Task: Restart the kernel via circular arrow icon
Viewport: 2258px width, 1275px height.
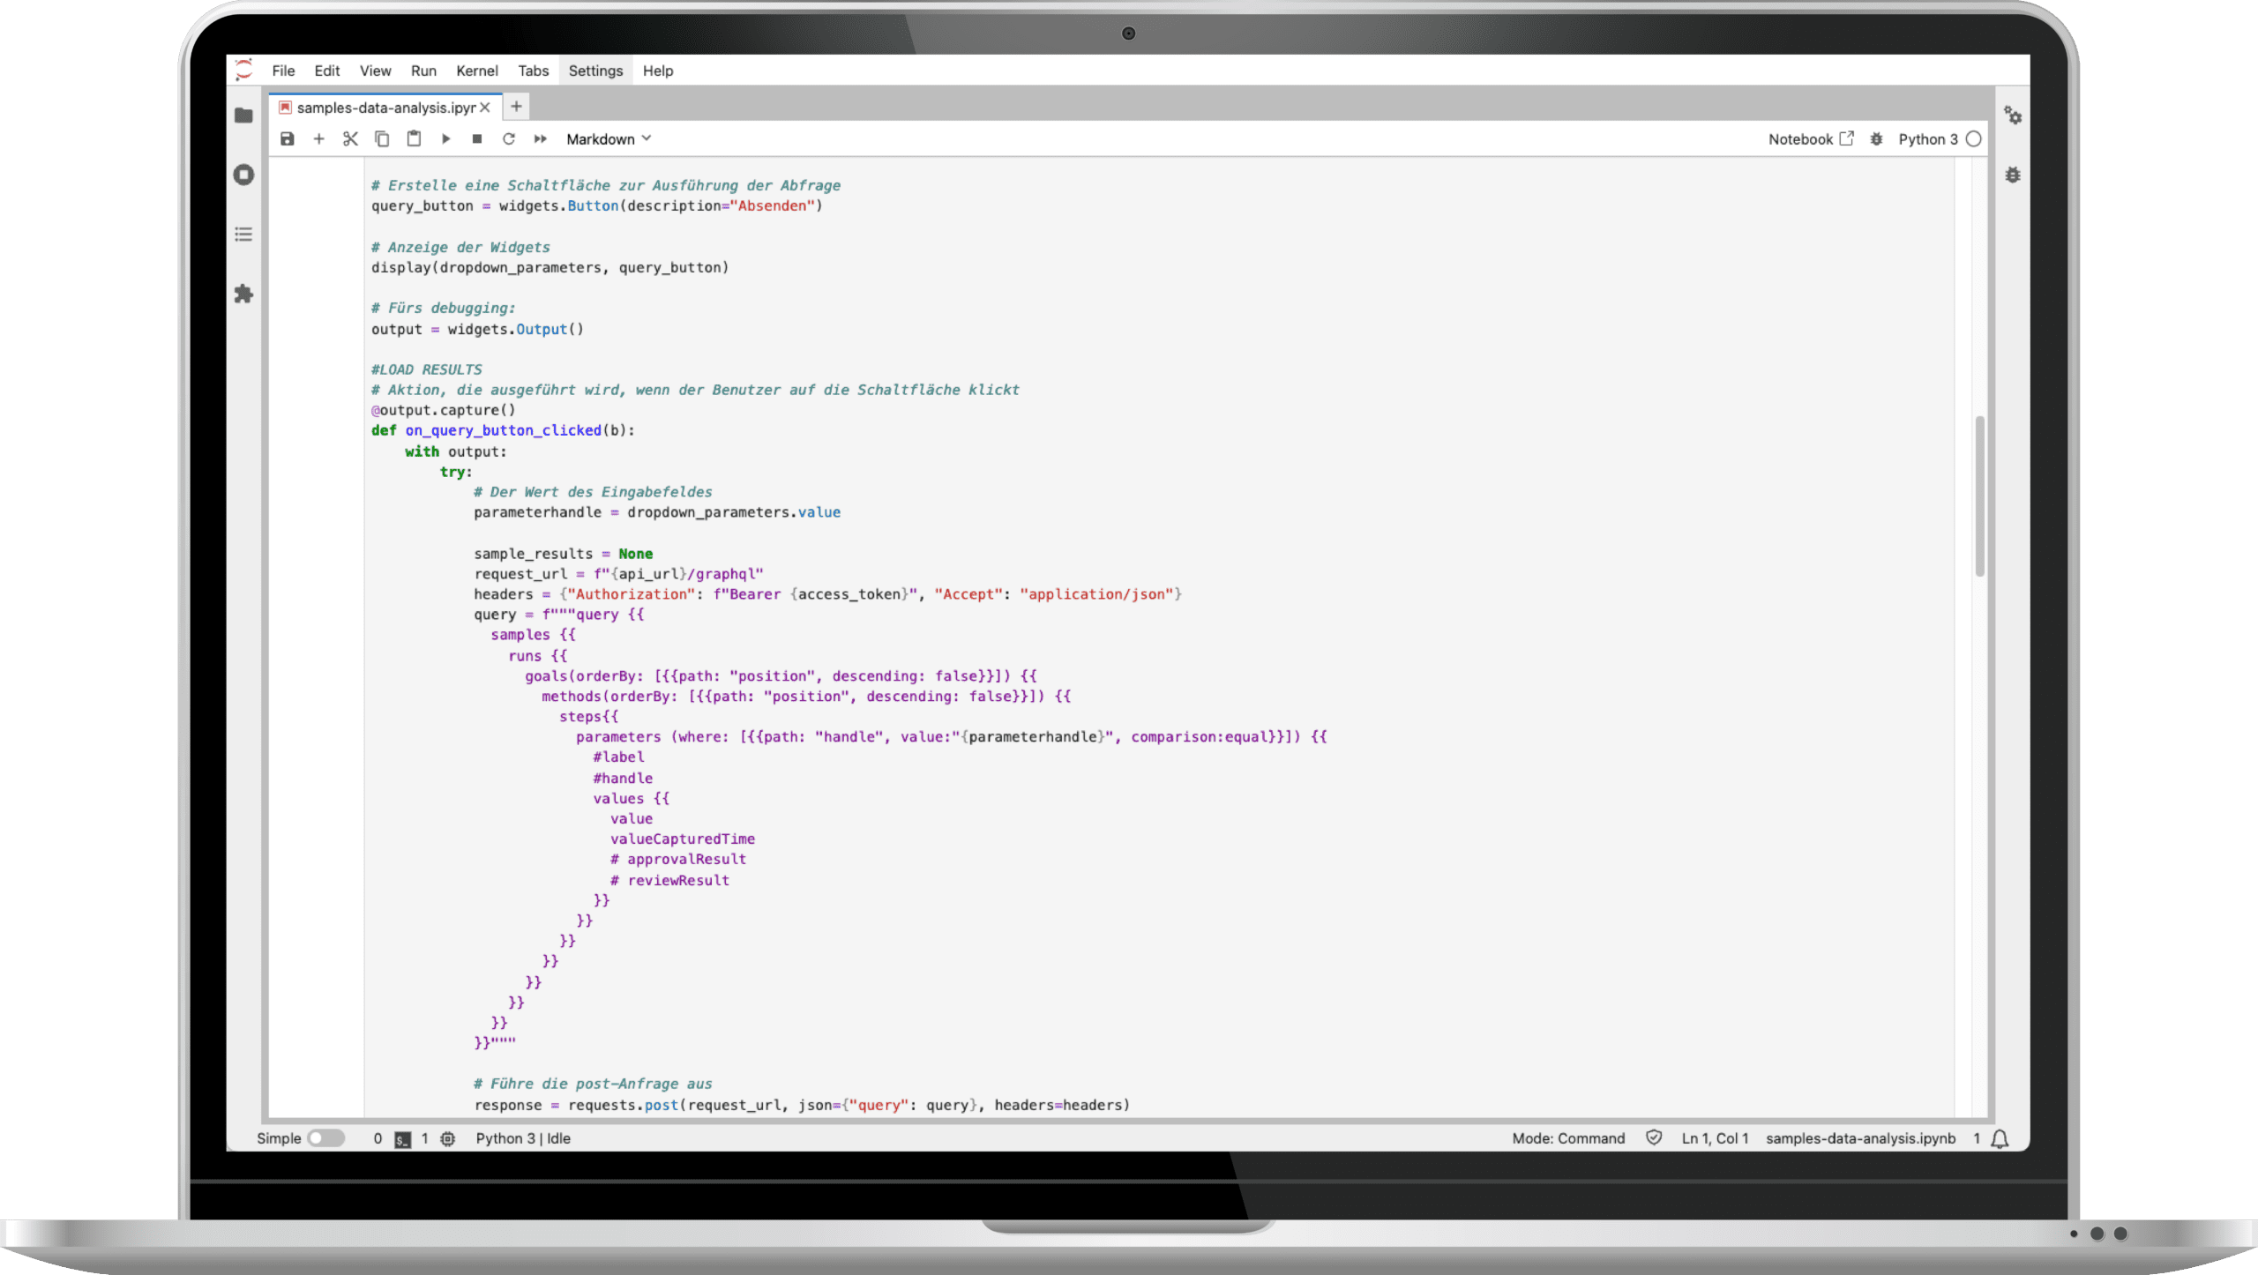Action: (x=509, y=138)
